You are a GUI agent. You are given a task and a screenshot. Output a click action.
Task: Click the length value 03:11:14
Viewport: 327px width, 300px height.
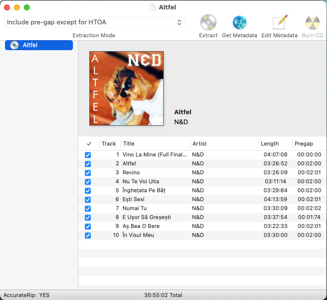(x=275, y=181)
